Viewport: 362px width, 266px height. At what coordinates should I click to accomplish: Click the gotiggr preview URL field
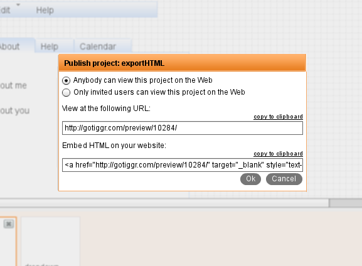click(183, 128)
